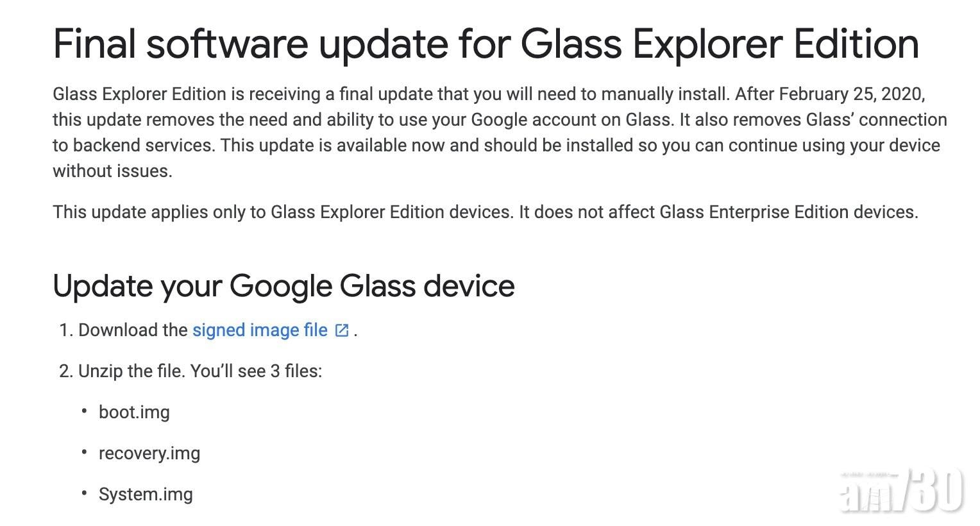Image resolution: width=980 pixels, height=526 pixels.
Task: Click the boot.img list item
Action: 134,412
